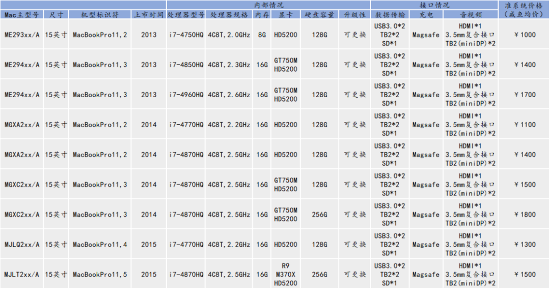Click the MacBookPro11,4 identifier cell
The height and width of the screenshot is (289, 550).
[100, 245]
